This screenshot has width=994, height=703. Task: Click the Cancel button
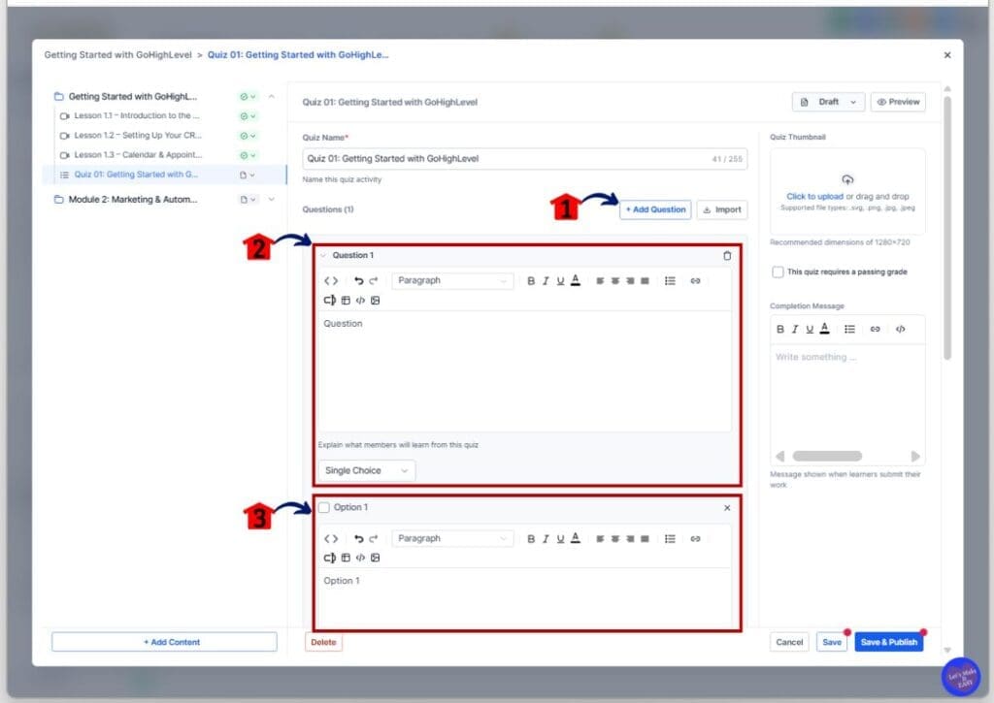tap(789, 642)
